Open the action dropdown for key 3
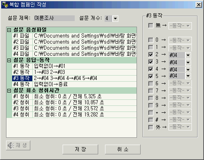Viewport: 204px width, 160px height. [188, 63]
